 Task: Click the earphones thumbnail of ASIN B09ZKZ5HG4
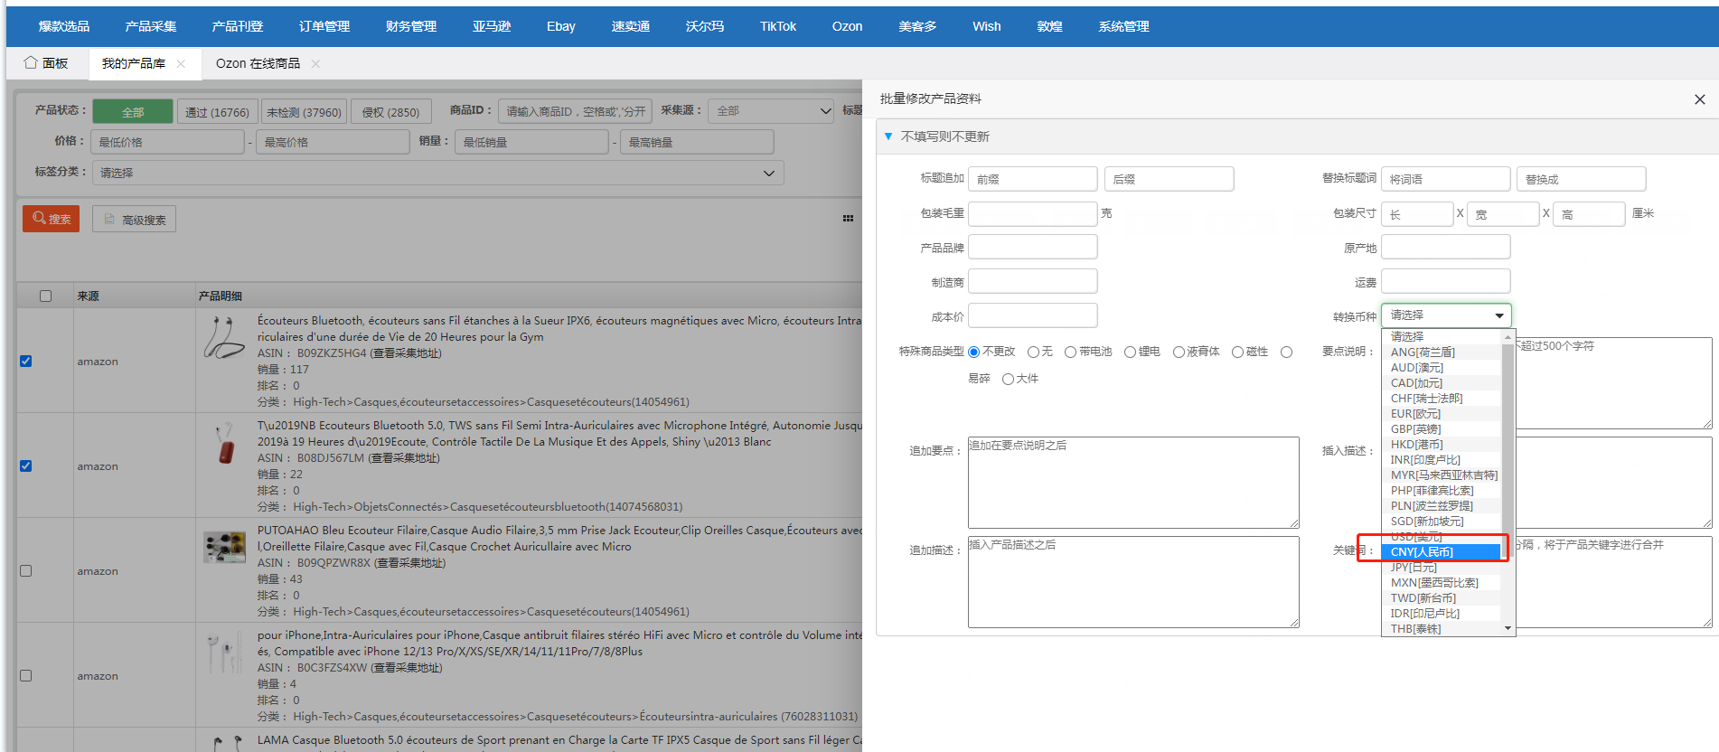(224, 338)
